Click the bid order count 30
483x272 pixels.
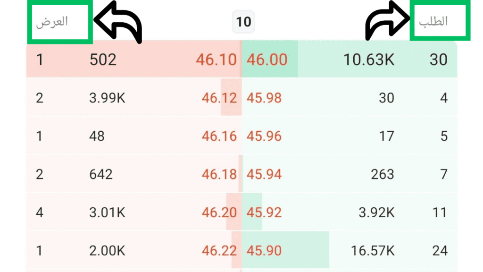438,59
